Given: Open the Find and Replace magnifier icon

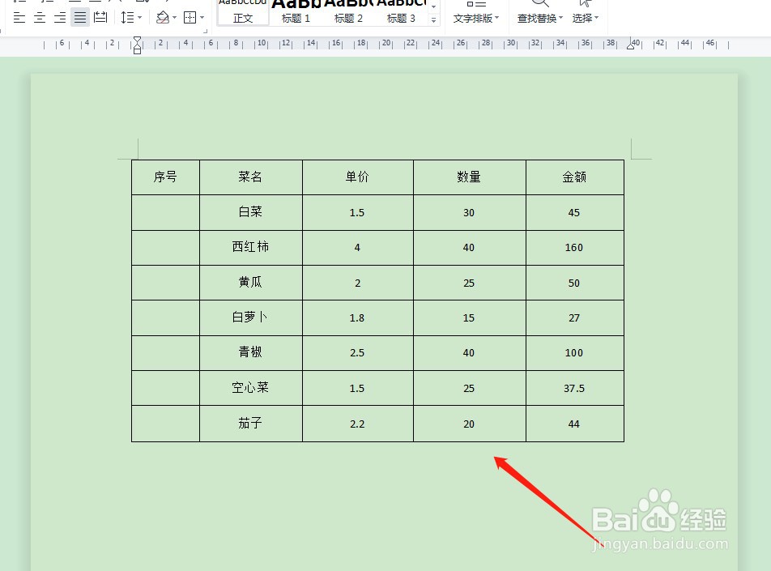Looking at the screenshot, I should coord(539,5).
